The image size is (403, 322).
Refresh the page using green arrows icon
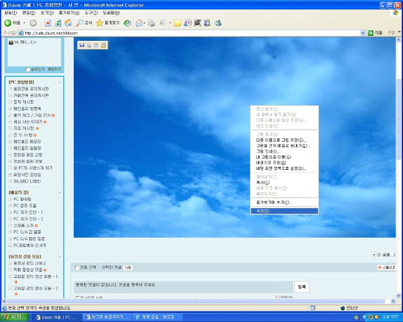[x=58, y=23]
